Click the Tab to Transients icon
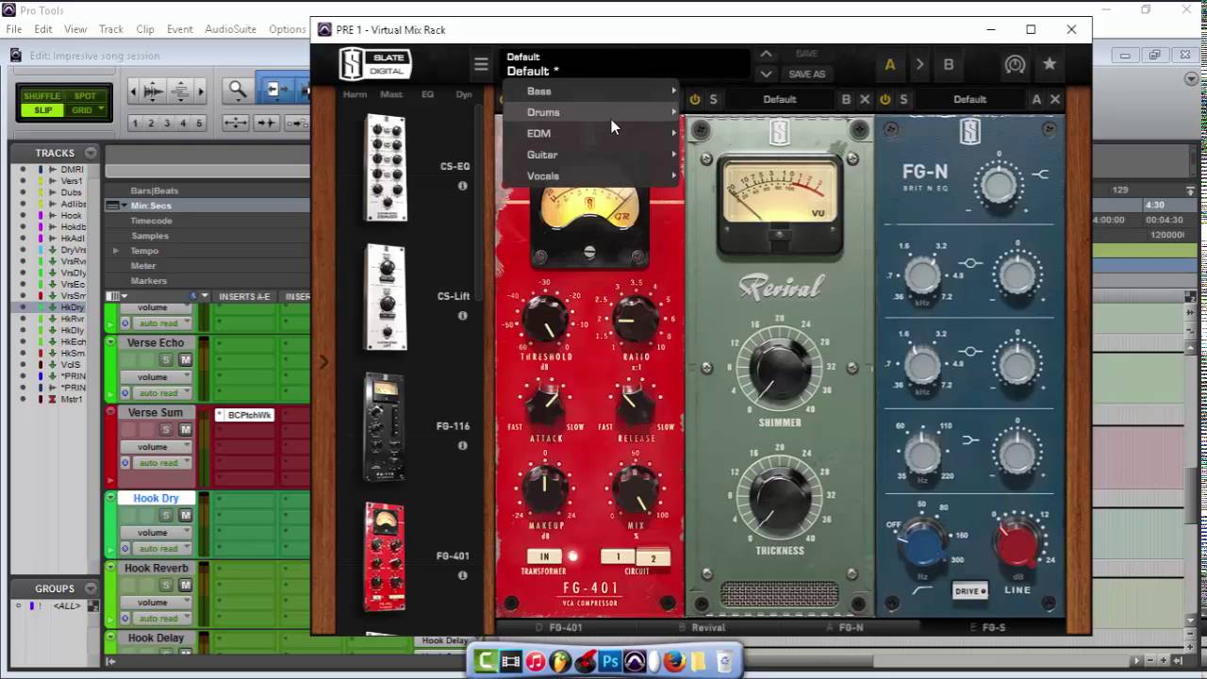 [x=267, y=123]
